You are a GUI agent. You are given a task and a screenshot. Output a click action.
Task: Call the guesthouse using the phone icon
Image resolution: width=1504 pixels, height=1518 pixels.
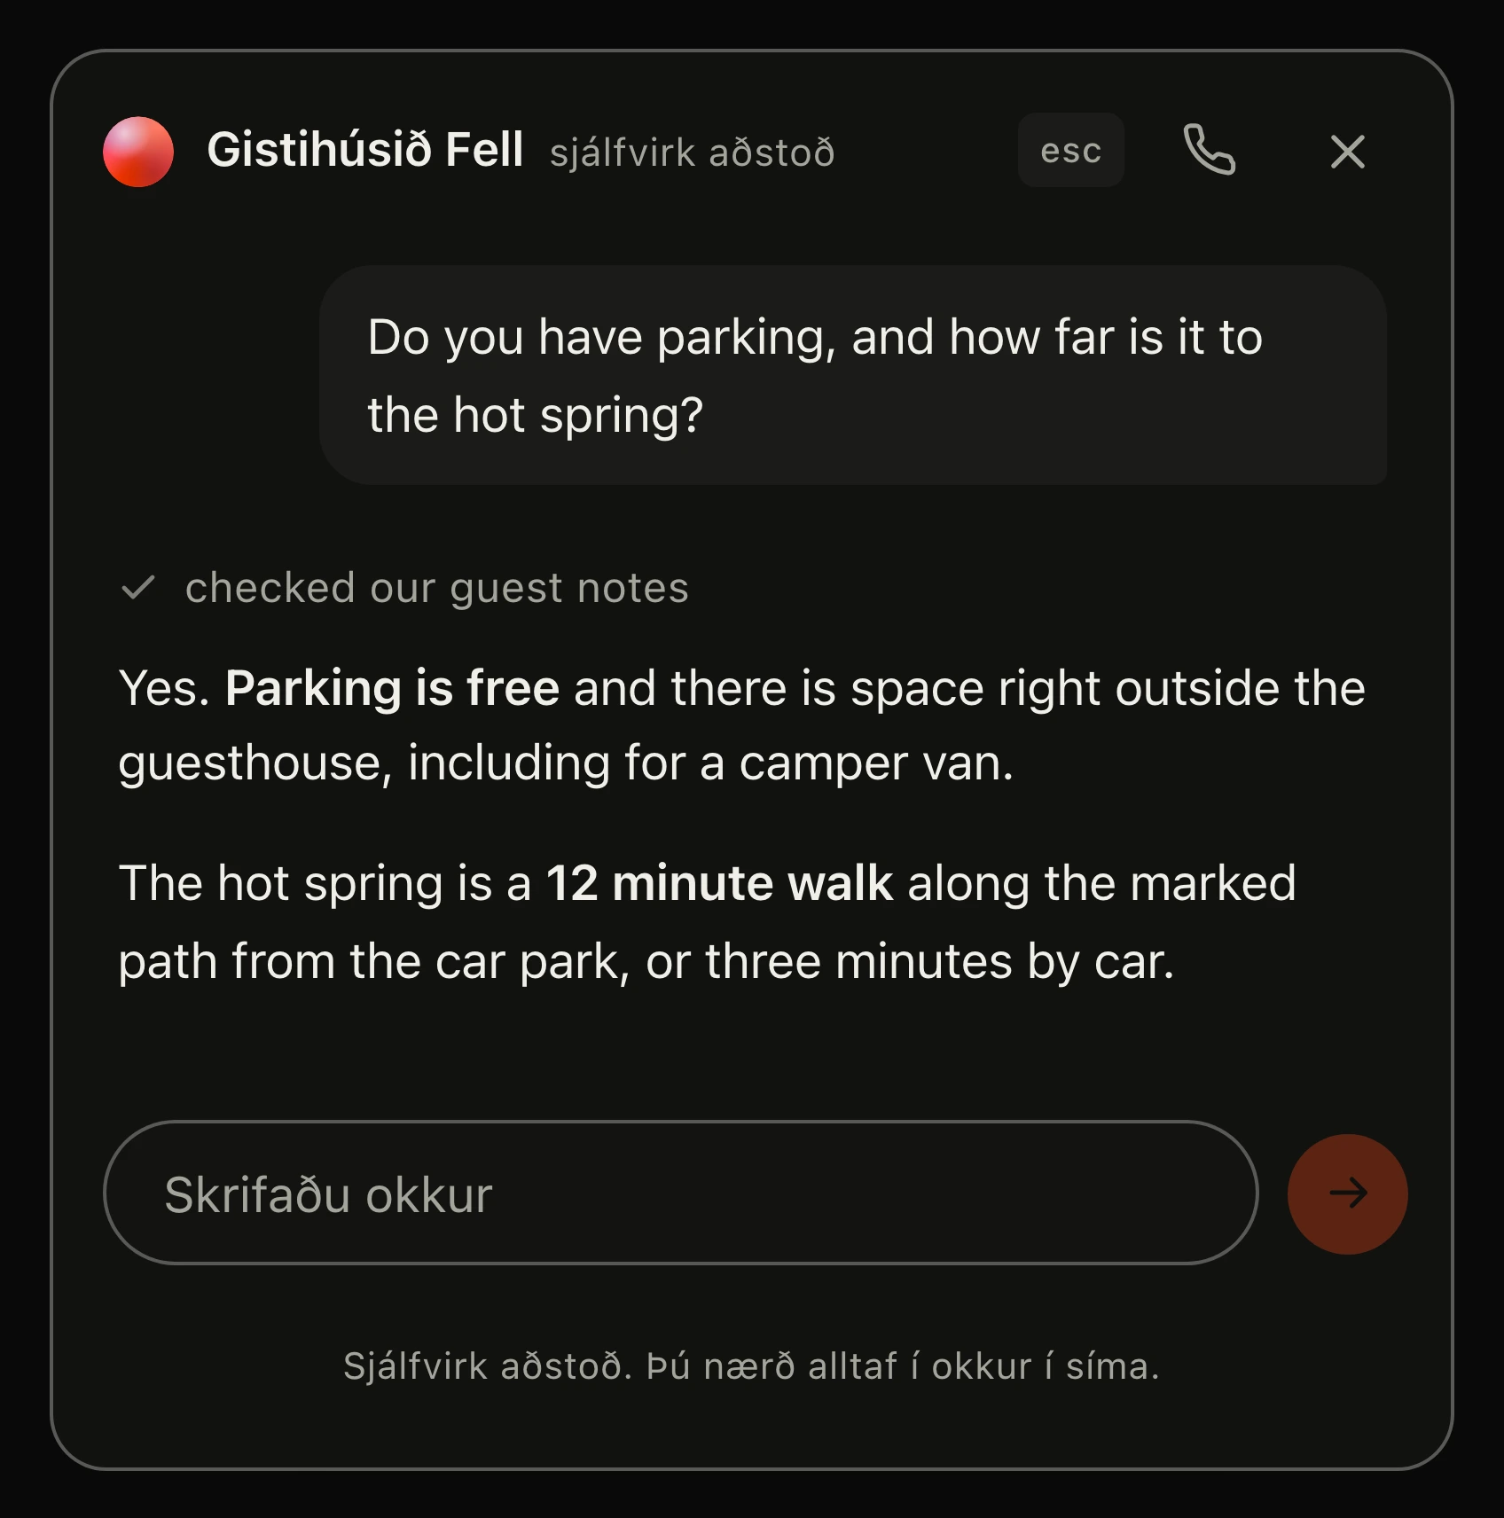click(x=1209, y=150)
